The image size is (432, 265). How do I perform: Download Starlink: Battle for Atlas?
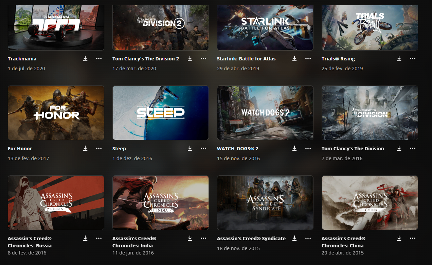[294, 59]
